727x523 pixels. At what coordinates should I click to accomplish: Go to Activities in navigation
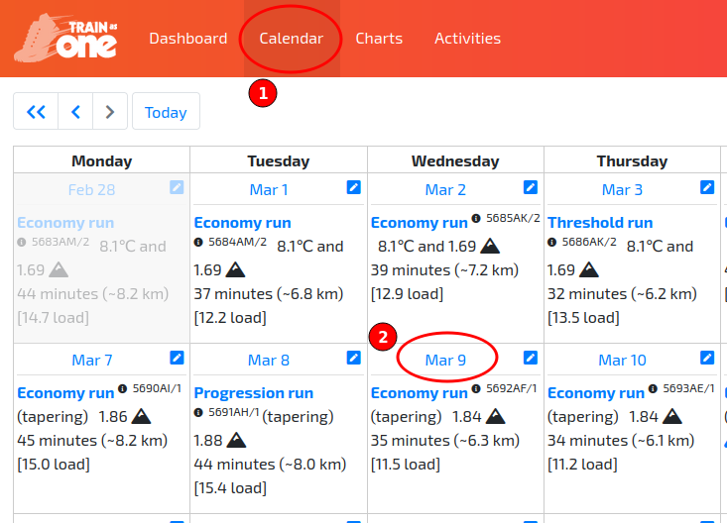pyautogui.click(x=467, y=39)
